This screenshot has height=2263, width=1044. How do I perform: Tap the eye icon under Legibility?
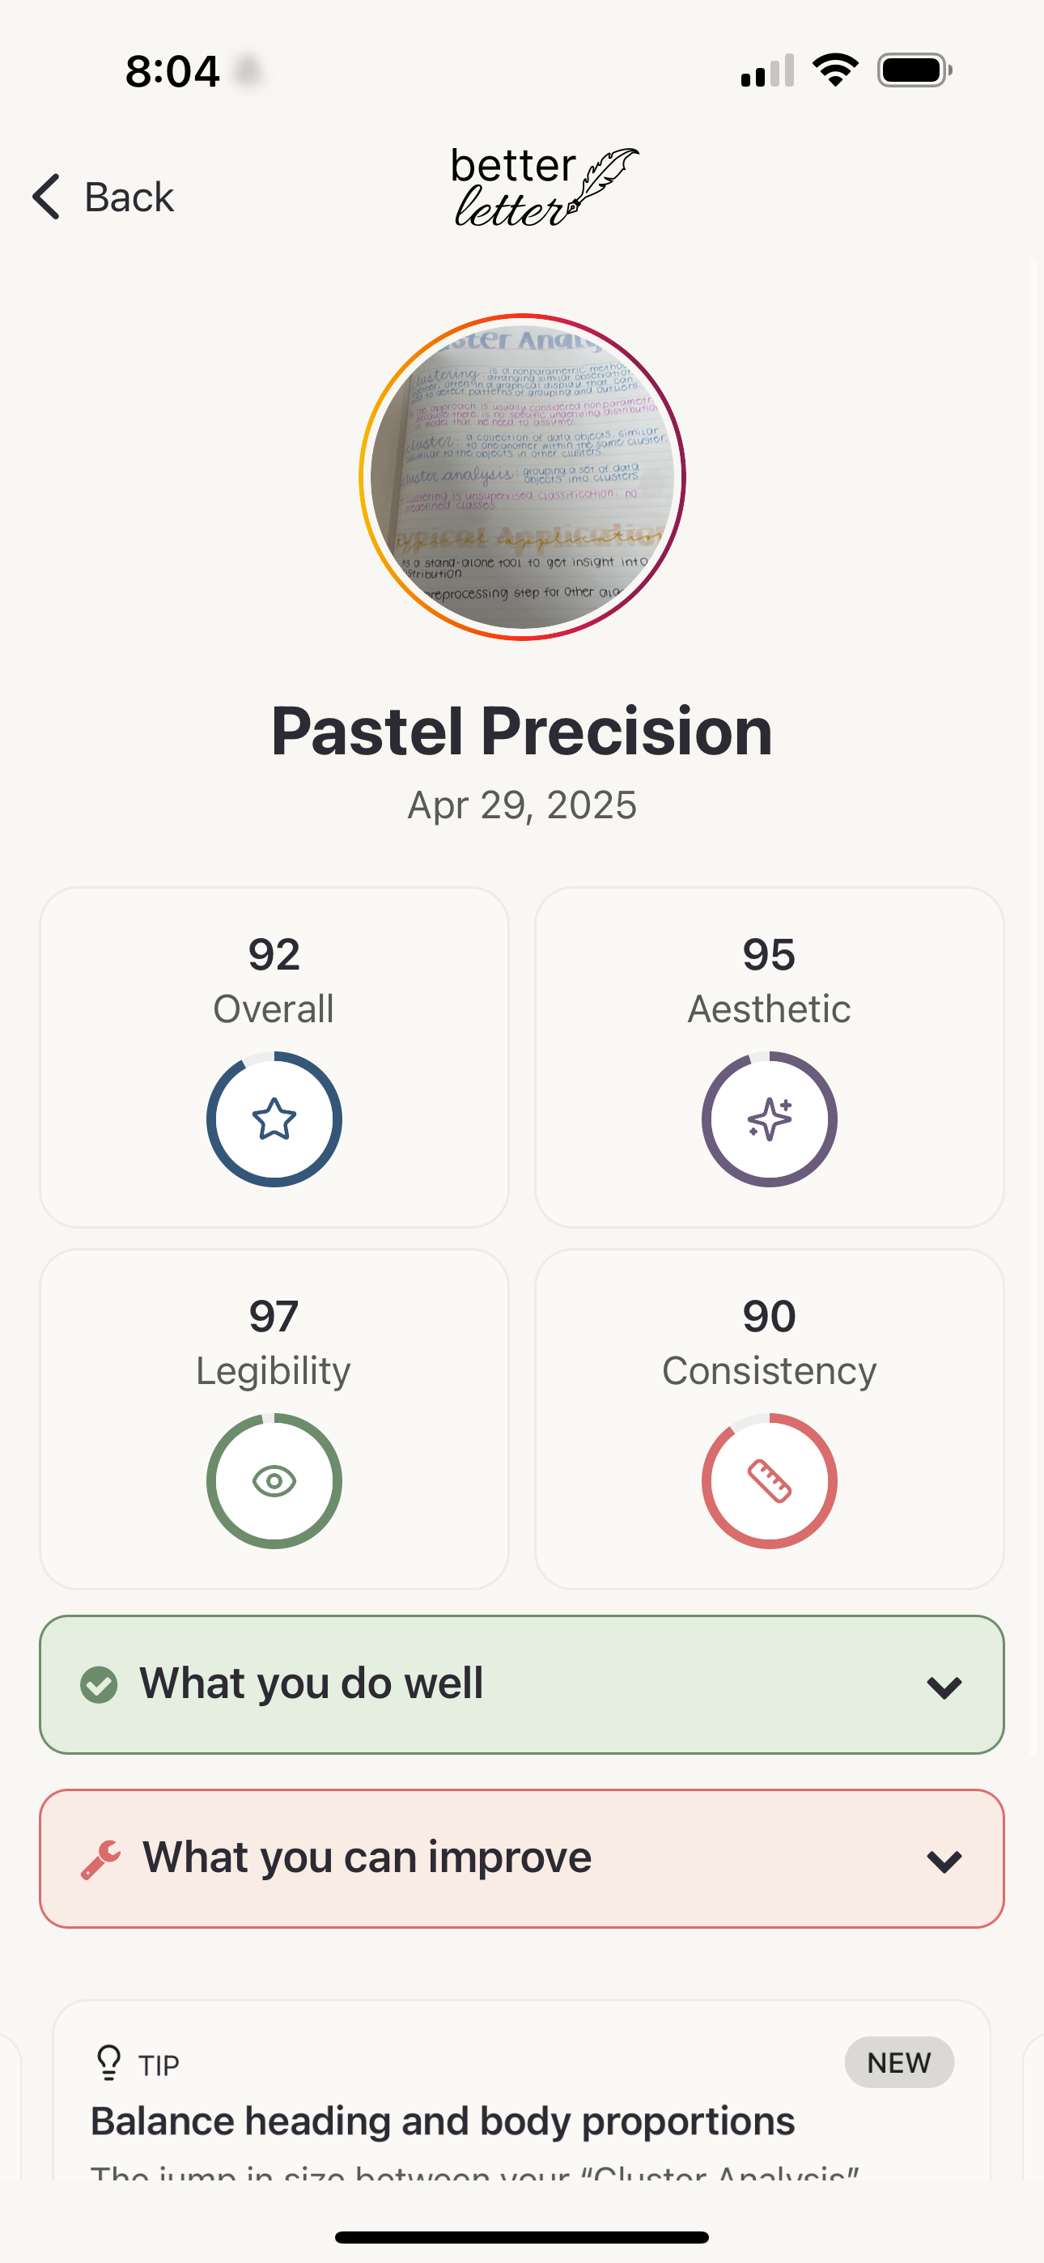click(274, 1481)
